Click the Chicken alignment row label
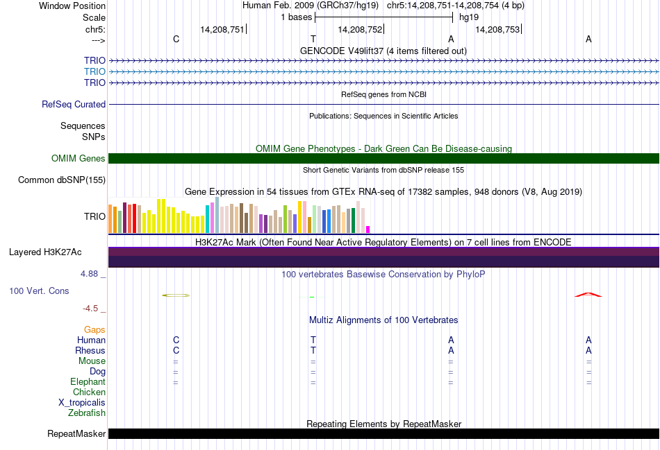This screenshot has height=450, width=660. point(89,392)
